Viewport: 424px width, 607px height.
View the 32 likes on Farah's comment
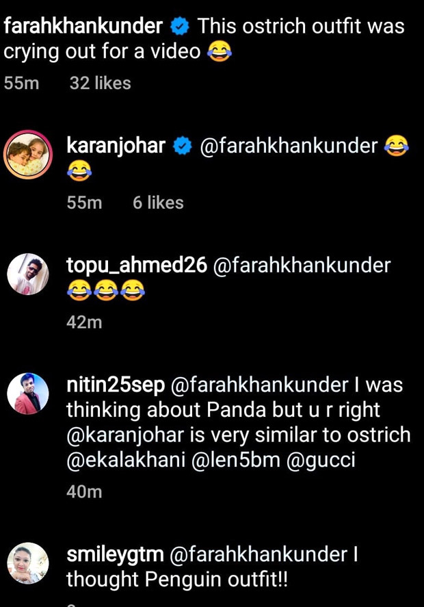click(100, 83)
